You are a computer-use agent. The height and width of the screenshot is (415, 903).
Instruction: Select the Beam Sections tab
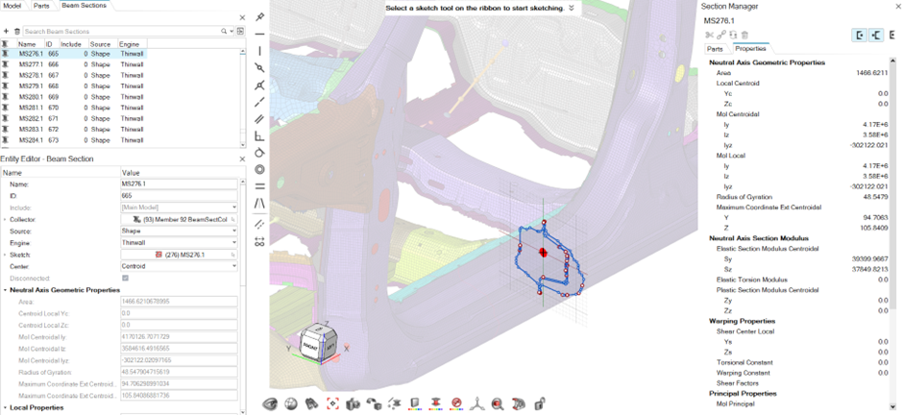tap(85, 5)
